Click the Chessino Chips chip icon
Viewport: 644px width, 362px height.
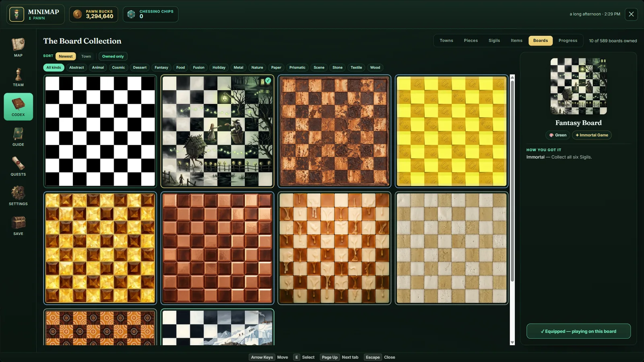coord(131,14)
